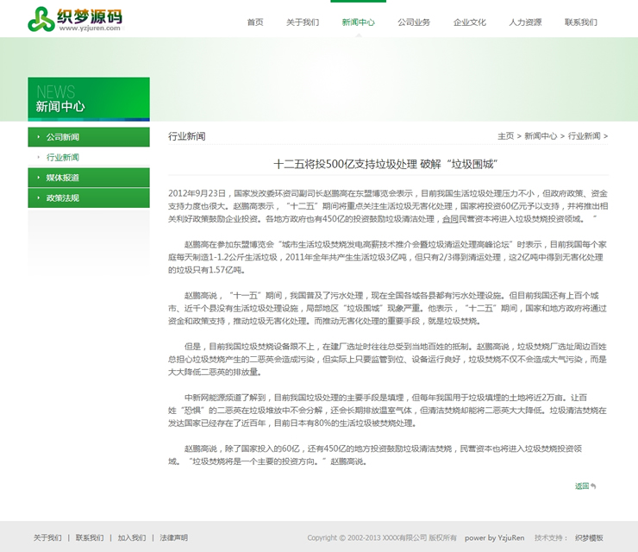The image size is (638, 552).
Task: Select the 新闻中心 navigation tab
Action: coord(358,22)
